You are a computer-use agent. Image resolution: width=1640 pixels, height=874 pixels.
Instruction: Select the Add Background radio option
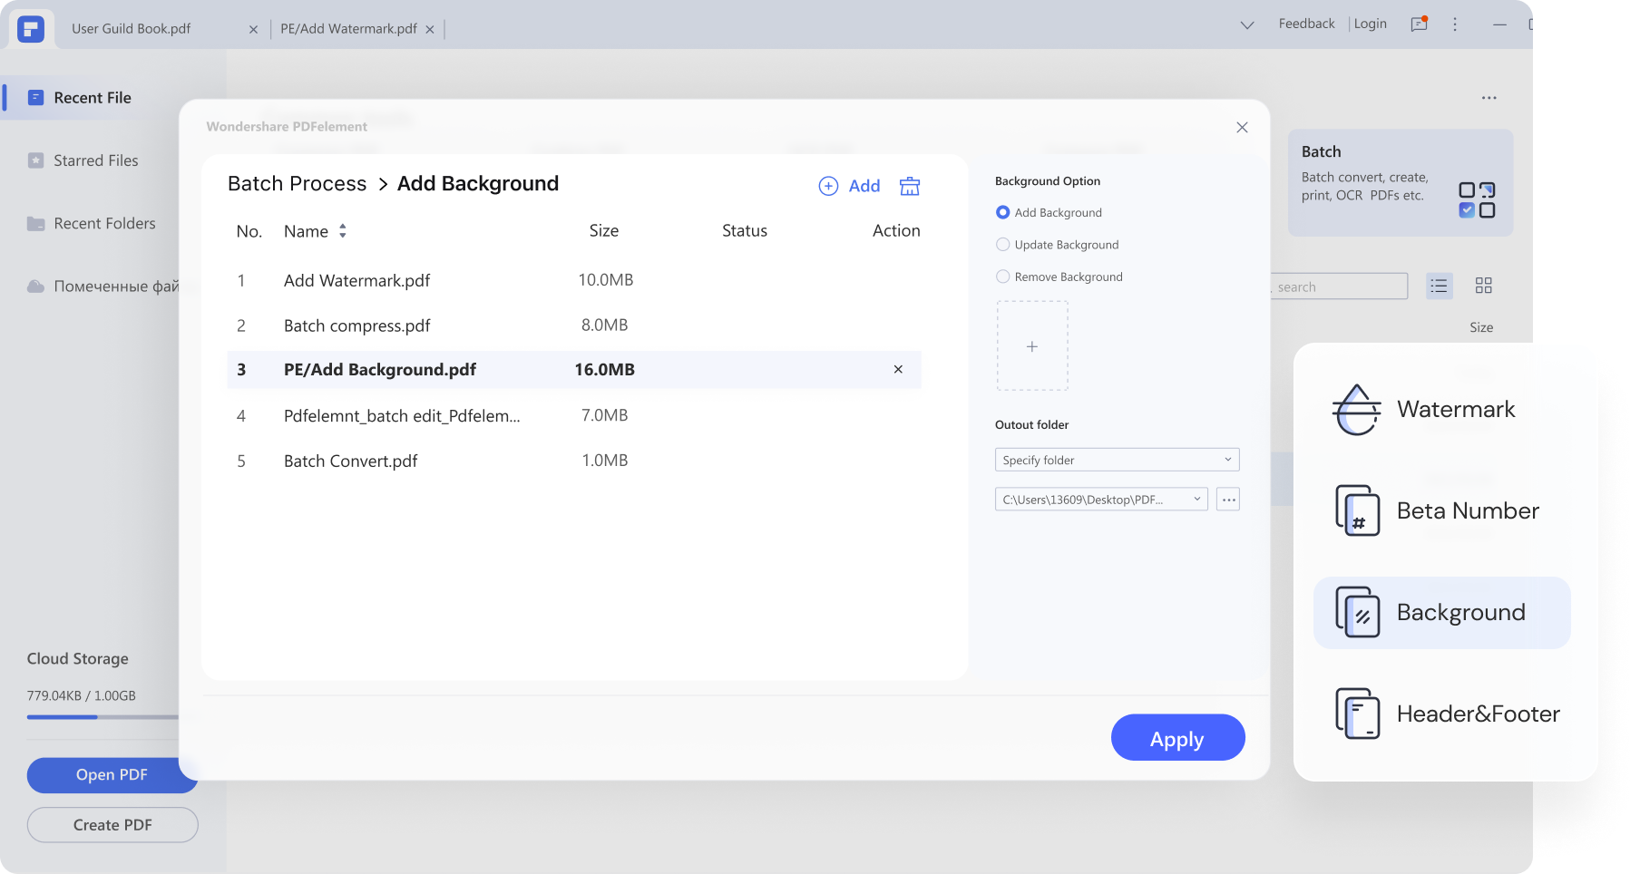coord(1002,212)
